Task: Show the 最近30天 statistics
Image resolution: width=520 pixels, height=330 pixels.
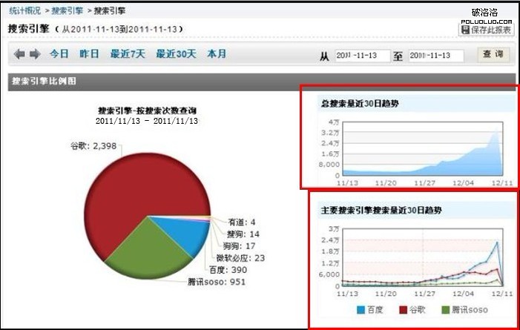Action: coord(176,54)
